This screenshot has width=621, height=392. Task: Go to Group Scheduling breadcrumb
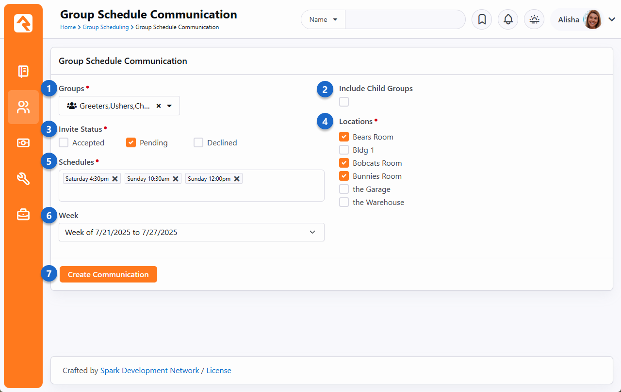[x=105, y=27]
